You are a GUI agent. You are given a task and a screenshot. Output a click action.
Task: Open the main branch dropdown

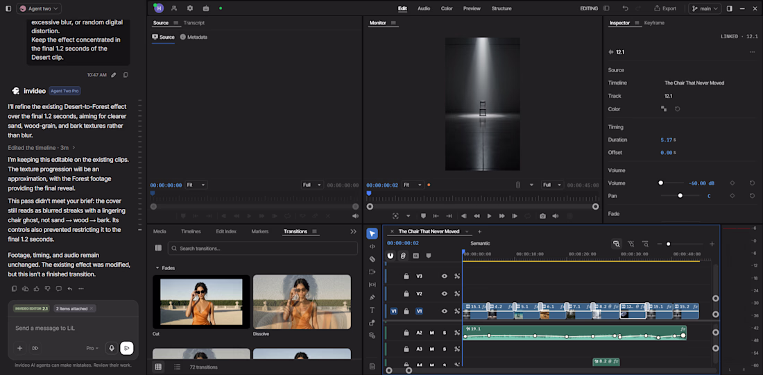[x=705, y=8]
